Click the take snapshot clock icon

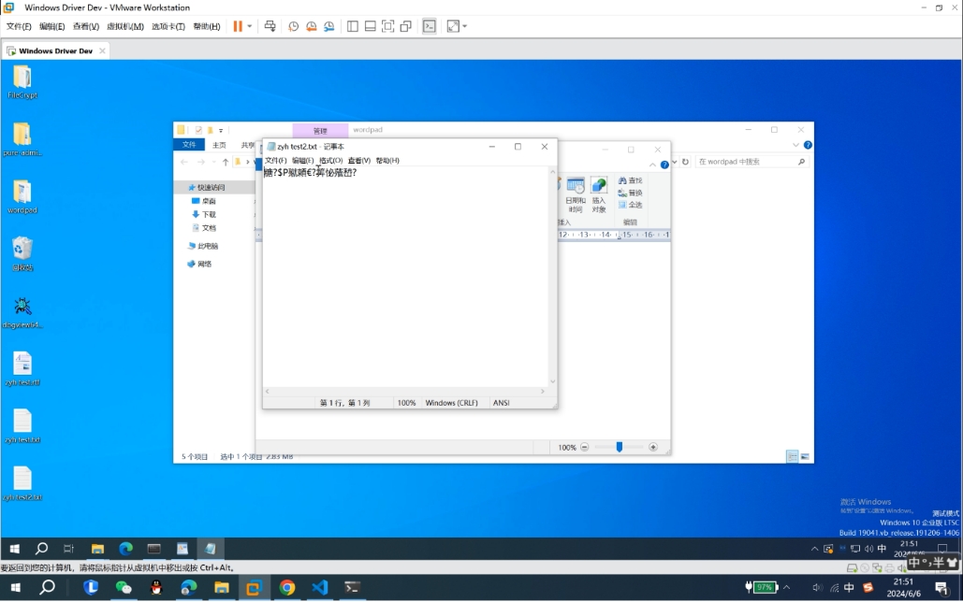pyautogui.click(x=293, y=26)
